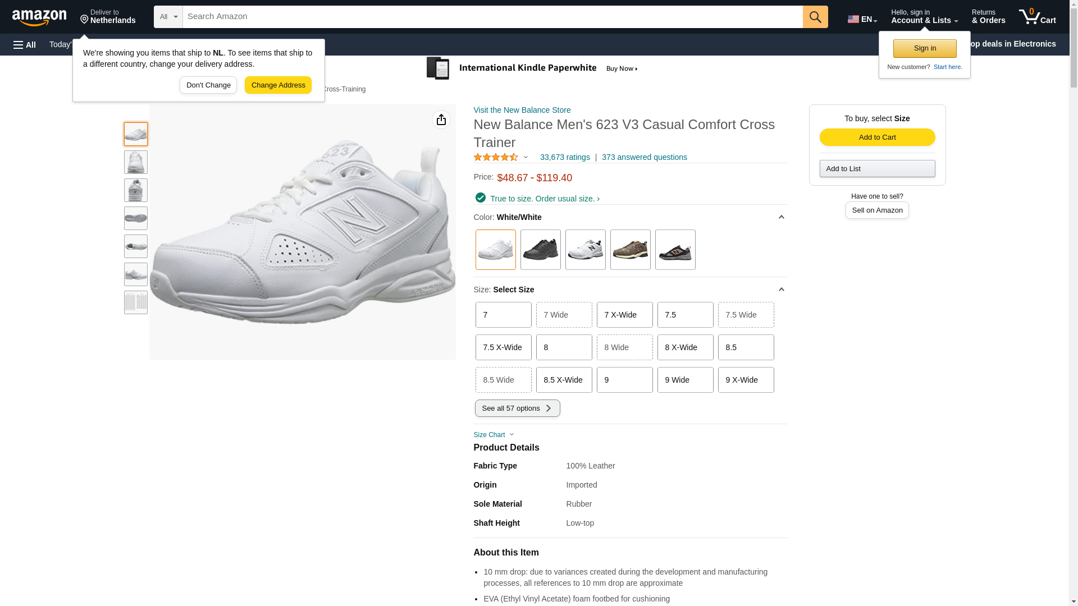Viewport: 1078px width, 606px height.
Task: Choose the black shoe color swatch
Action: 540,250
